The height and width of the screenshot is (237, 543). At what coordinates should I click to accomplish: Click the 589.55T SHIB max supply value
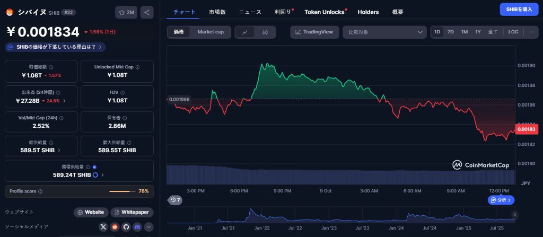(x=117, y=151)
